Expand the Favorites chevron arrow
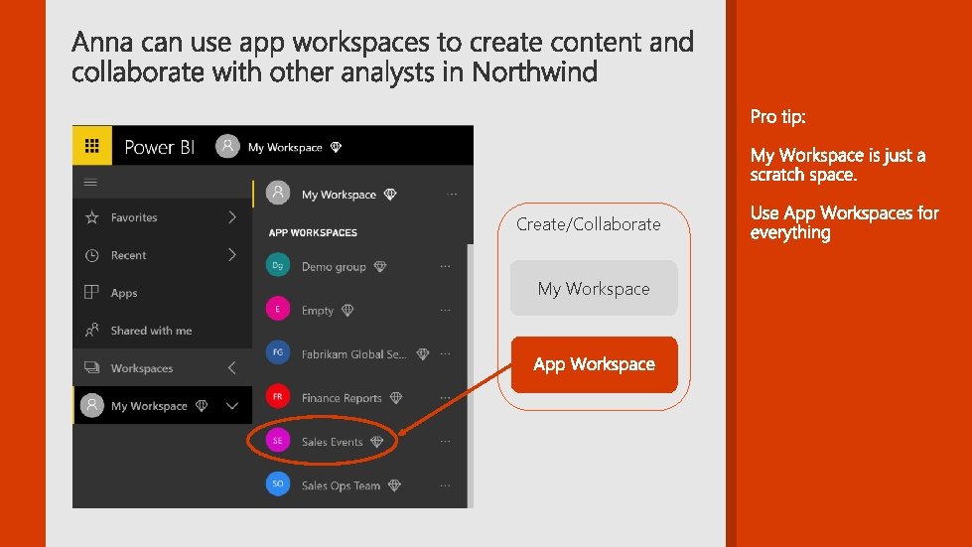The width and height of the screenshot is (972, 547). 232,217
